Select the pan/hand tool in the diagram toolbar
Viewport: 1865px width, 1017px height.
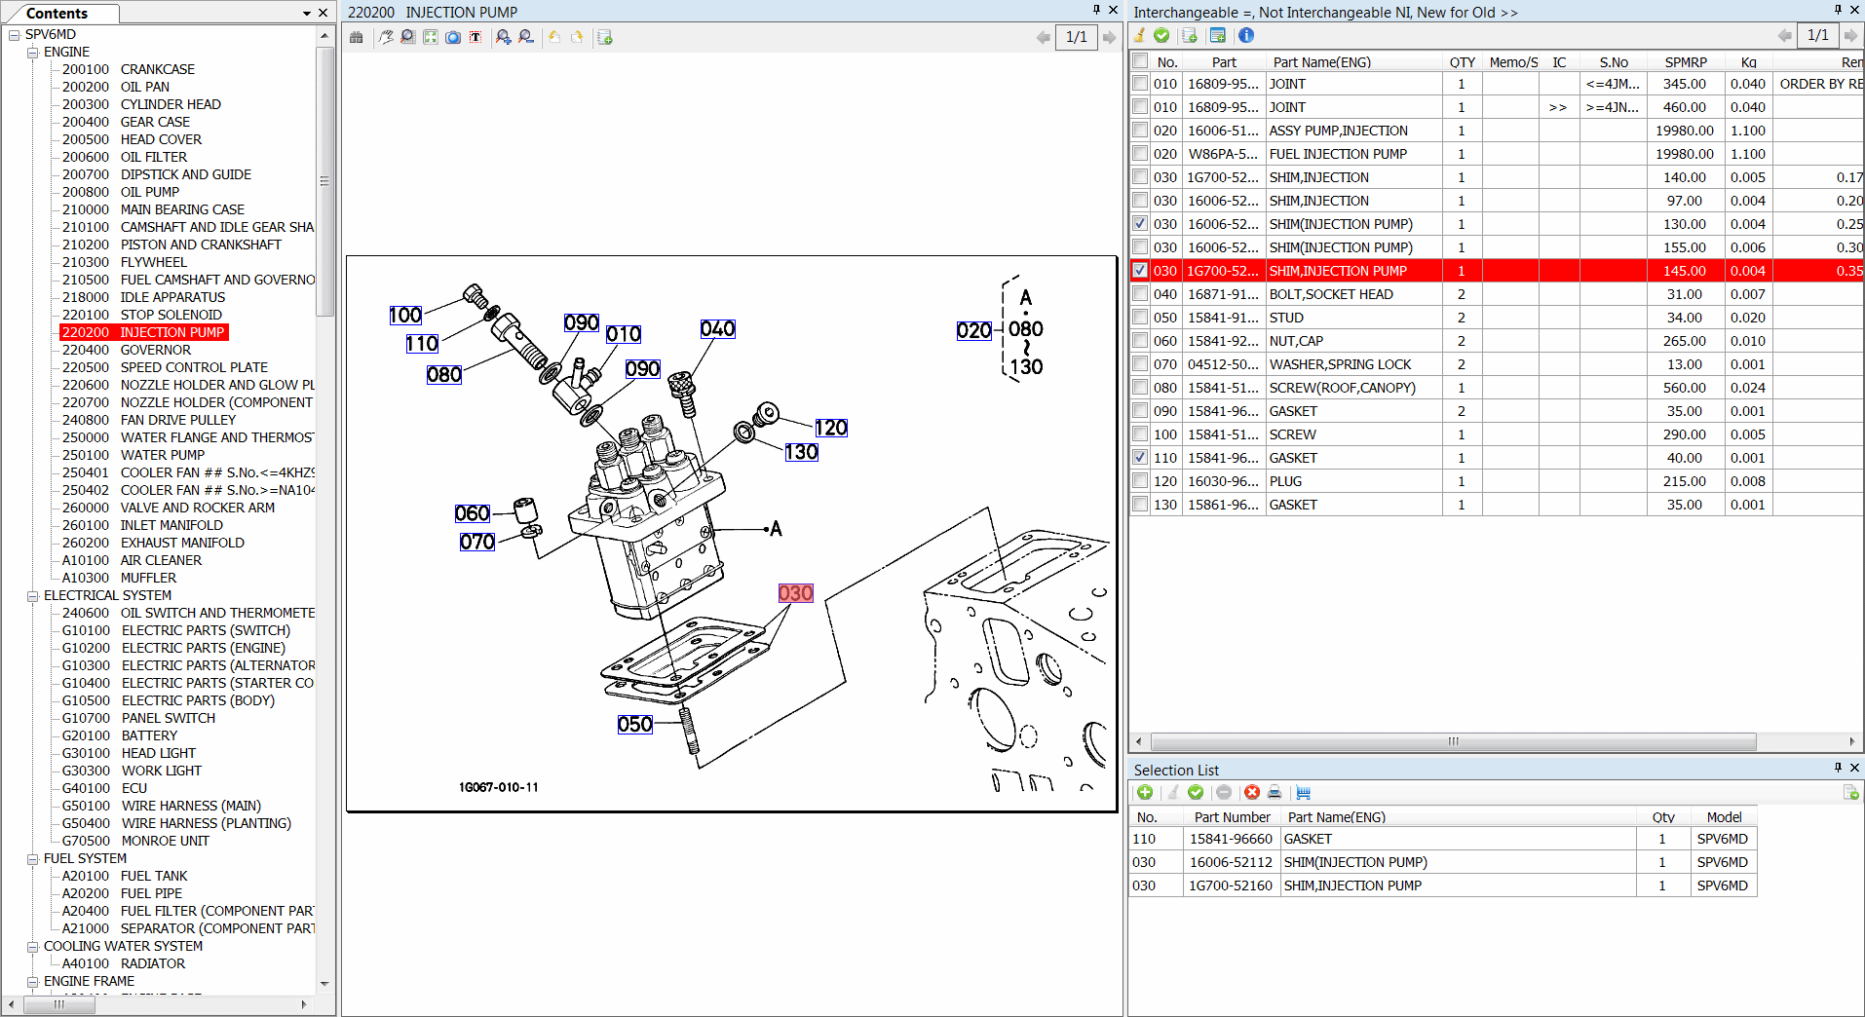coord(386,37)
